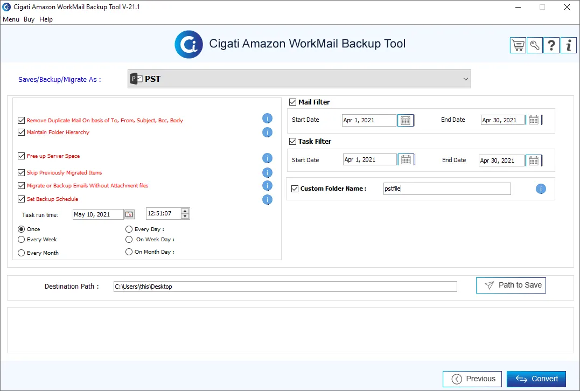Click the 'Saves/Backup/Migrate As :' label

(x=60, y=80)
